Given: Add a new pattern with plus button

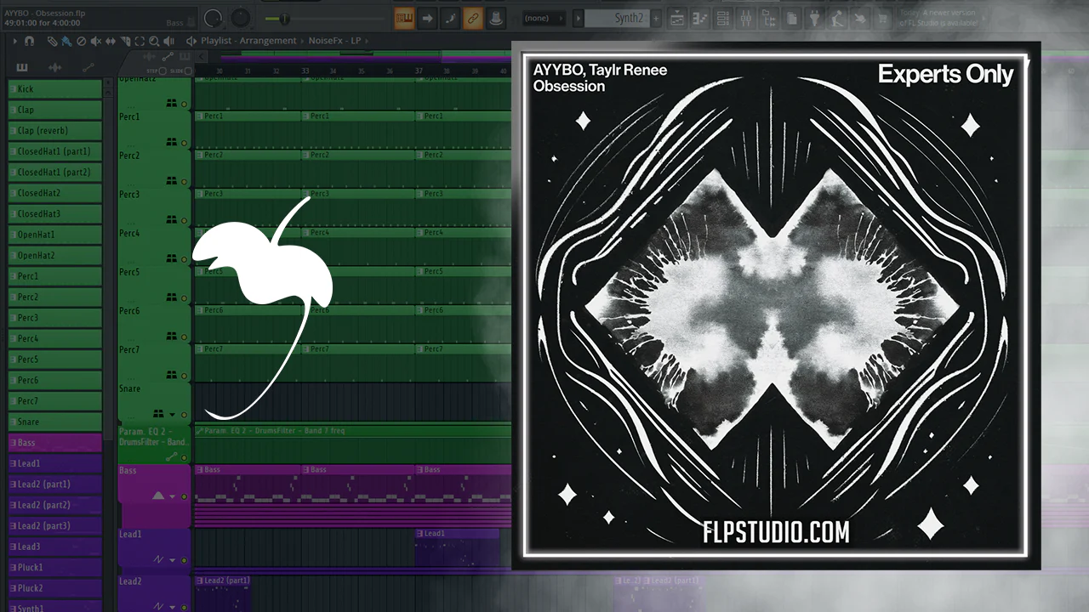Looking at the screenshot, I should click(655, 18).
